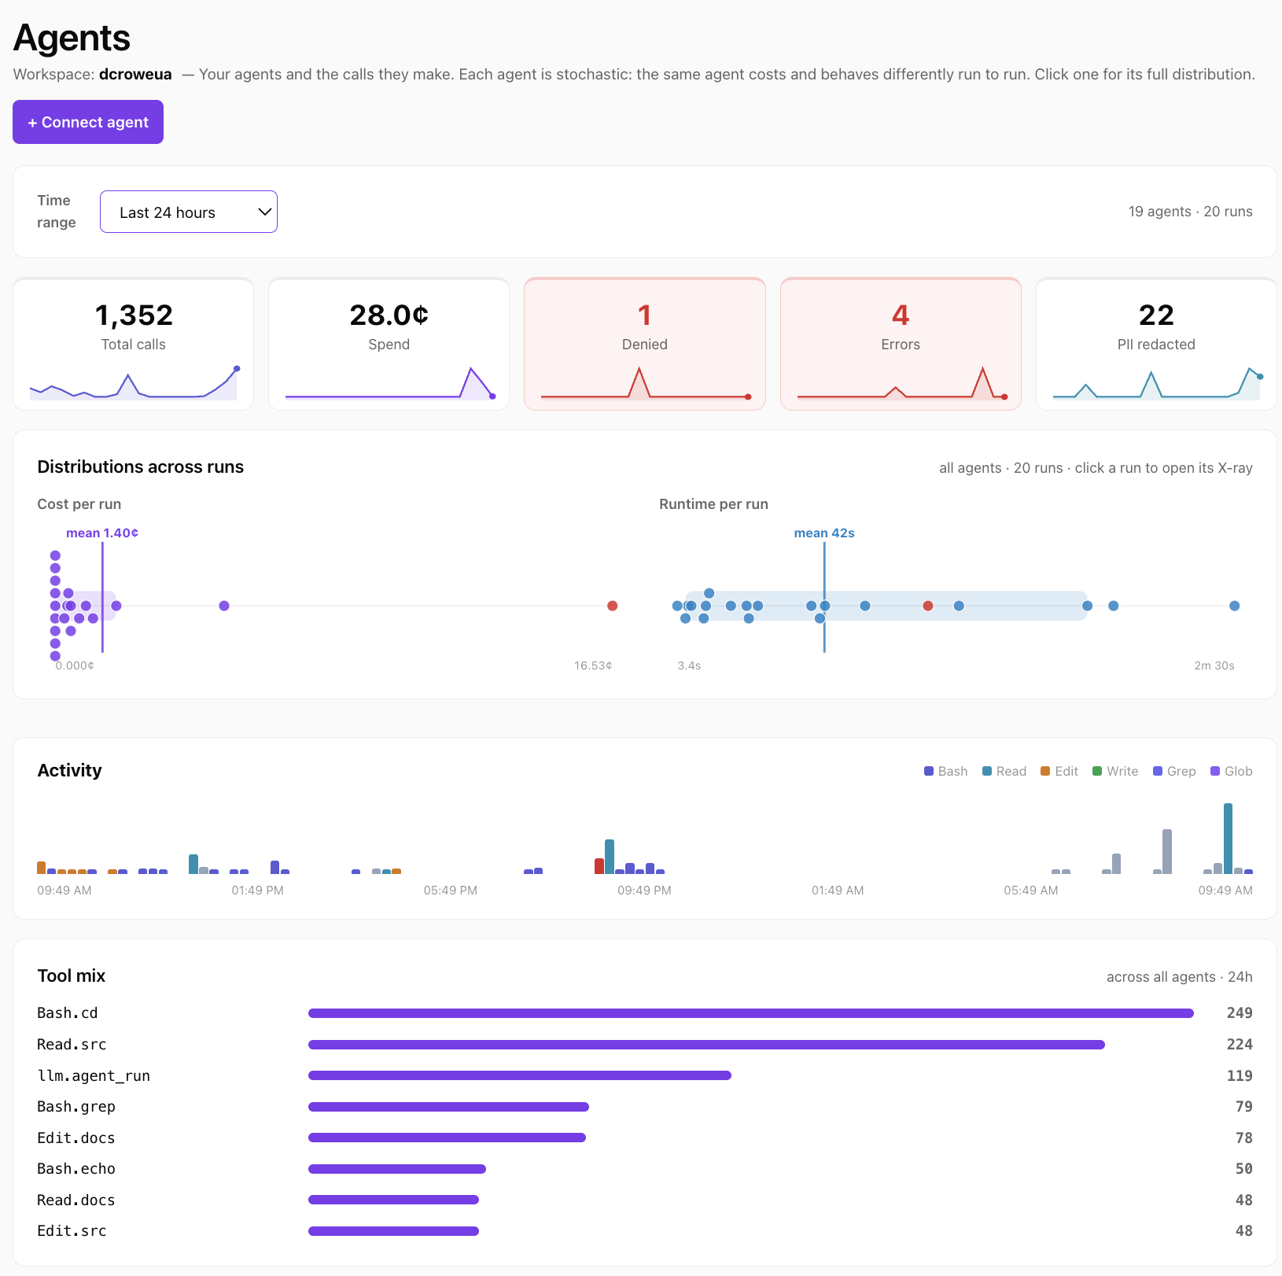This screenshot has width=1282, height=1276.
Task: Click the mean 1.40¢ label
Action: 102,533
